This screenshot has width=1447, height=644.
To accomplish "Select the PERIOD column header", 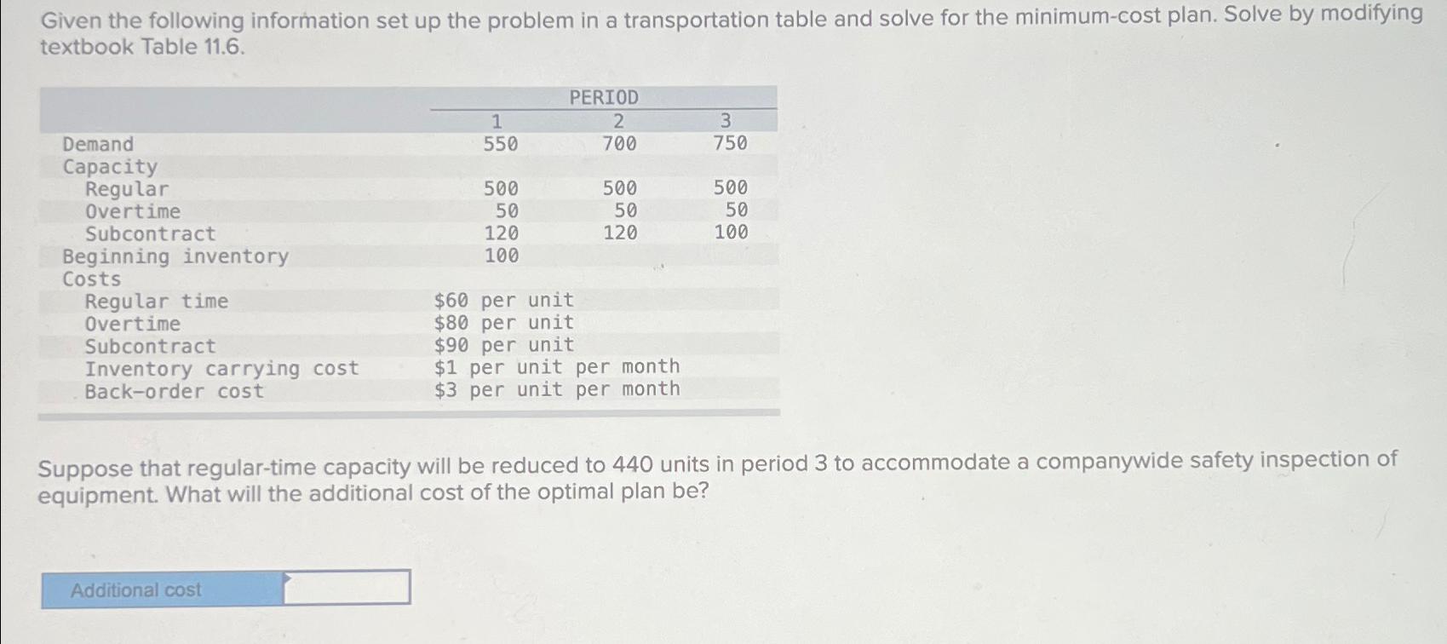I will [604, 98].
